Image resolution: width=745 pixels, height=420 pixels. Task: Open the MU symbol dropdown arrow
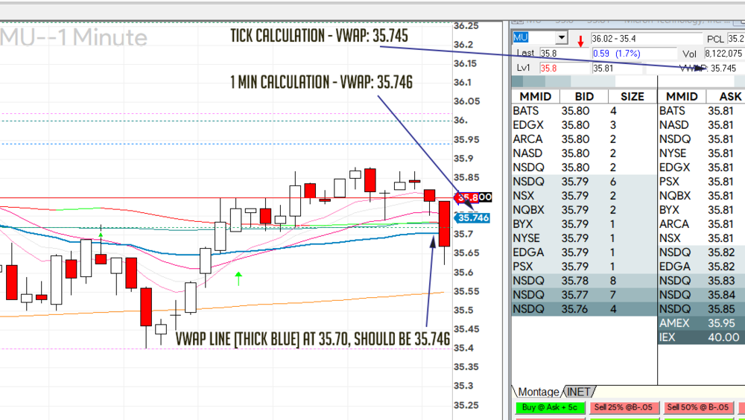tap(562, 38)
